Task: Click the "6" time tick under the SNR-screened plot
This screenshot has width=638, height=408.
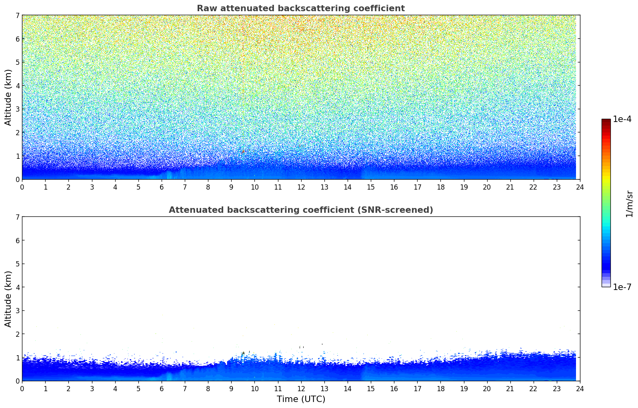Action: (162, 388)
